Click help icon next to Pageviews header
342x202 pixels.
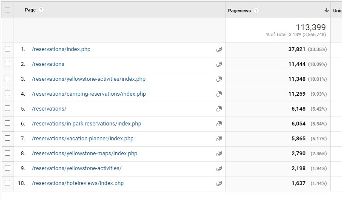pos(256,10)
